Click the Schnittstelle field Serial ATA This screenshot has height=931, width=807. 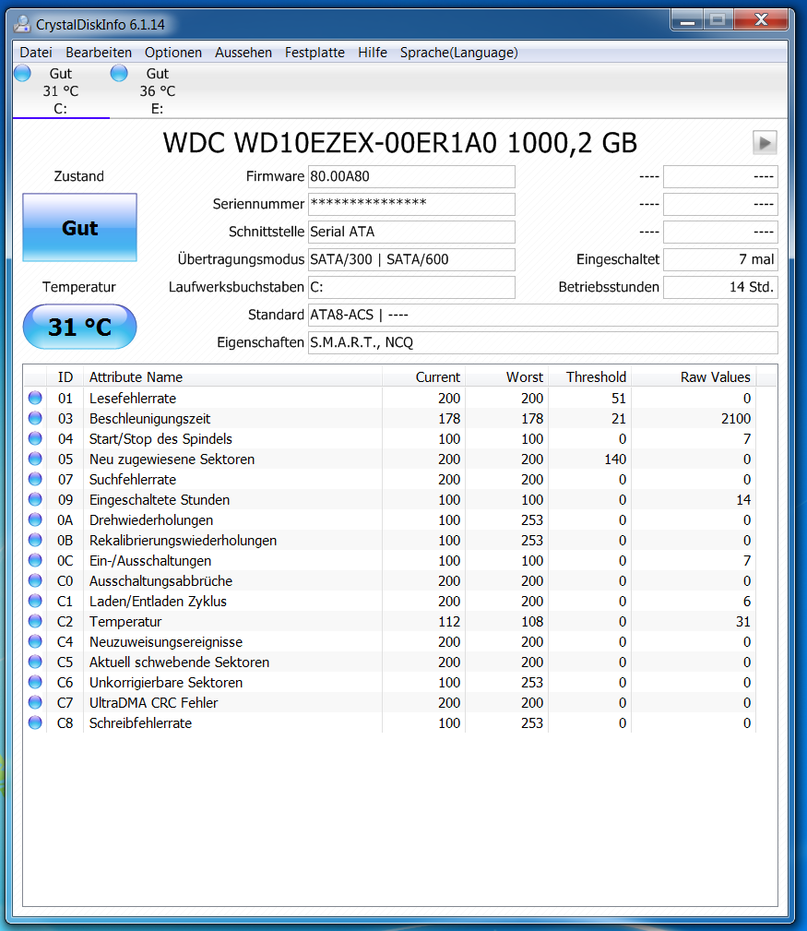[x=411, y=232]
